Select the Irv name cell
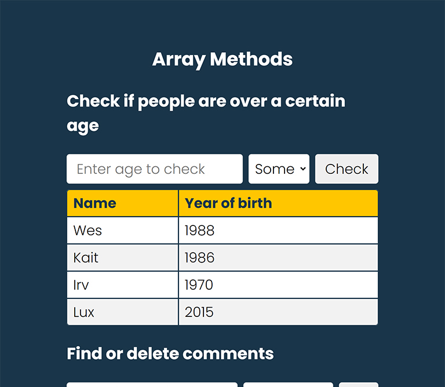 click(x=123, y=285)
